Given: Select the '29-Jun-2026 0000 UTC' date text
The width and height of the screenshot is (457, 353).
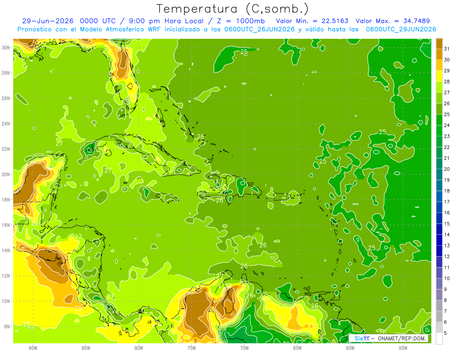Looking at the screenshot, I should [69, 21].
